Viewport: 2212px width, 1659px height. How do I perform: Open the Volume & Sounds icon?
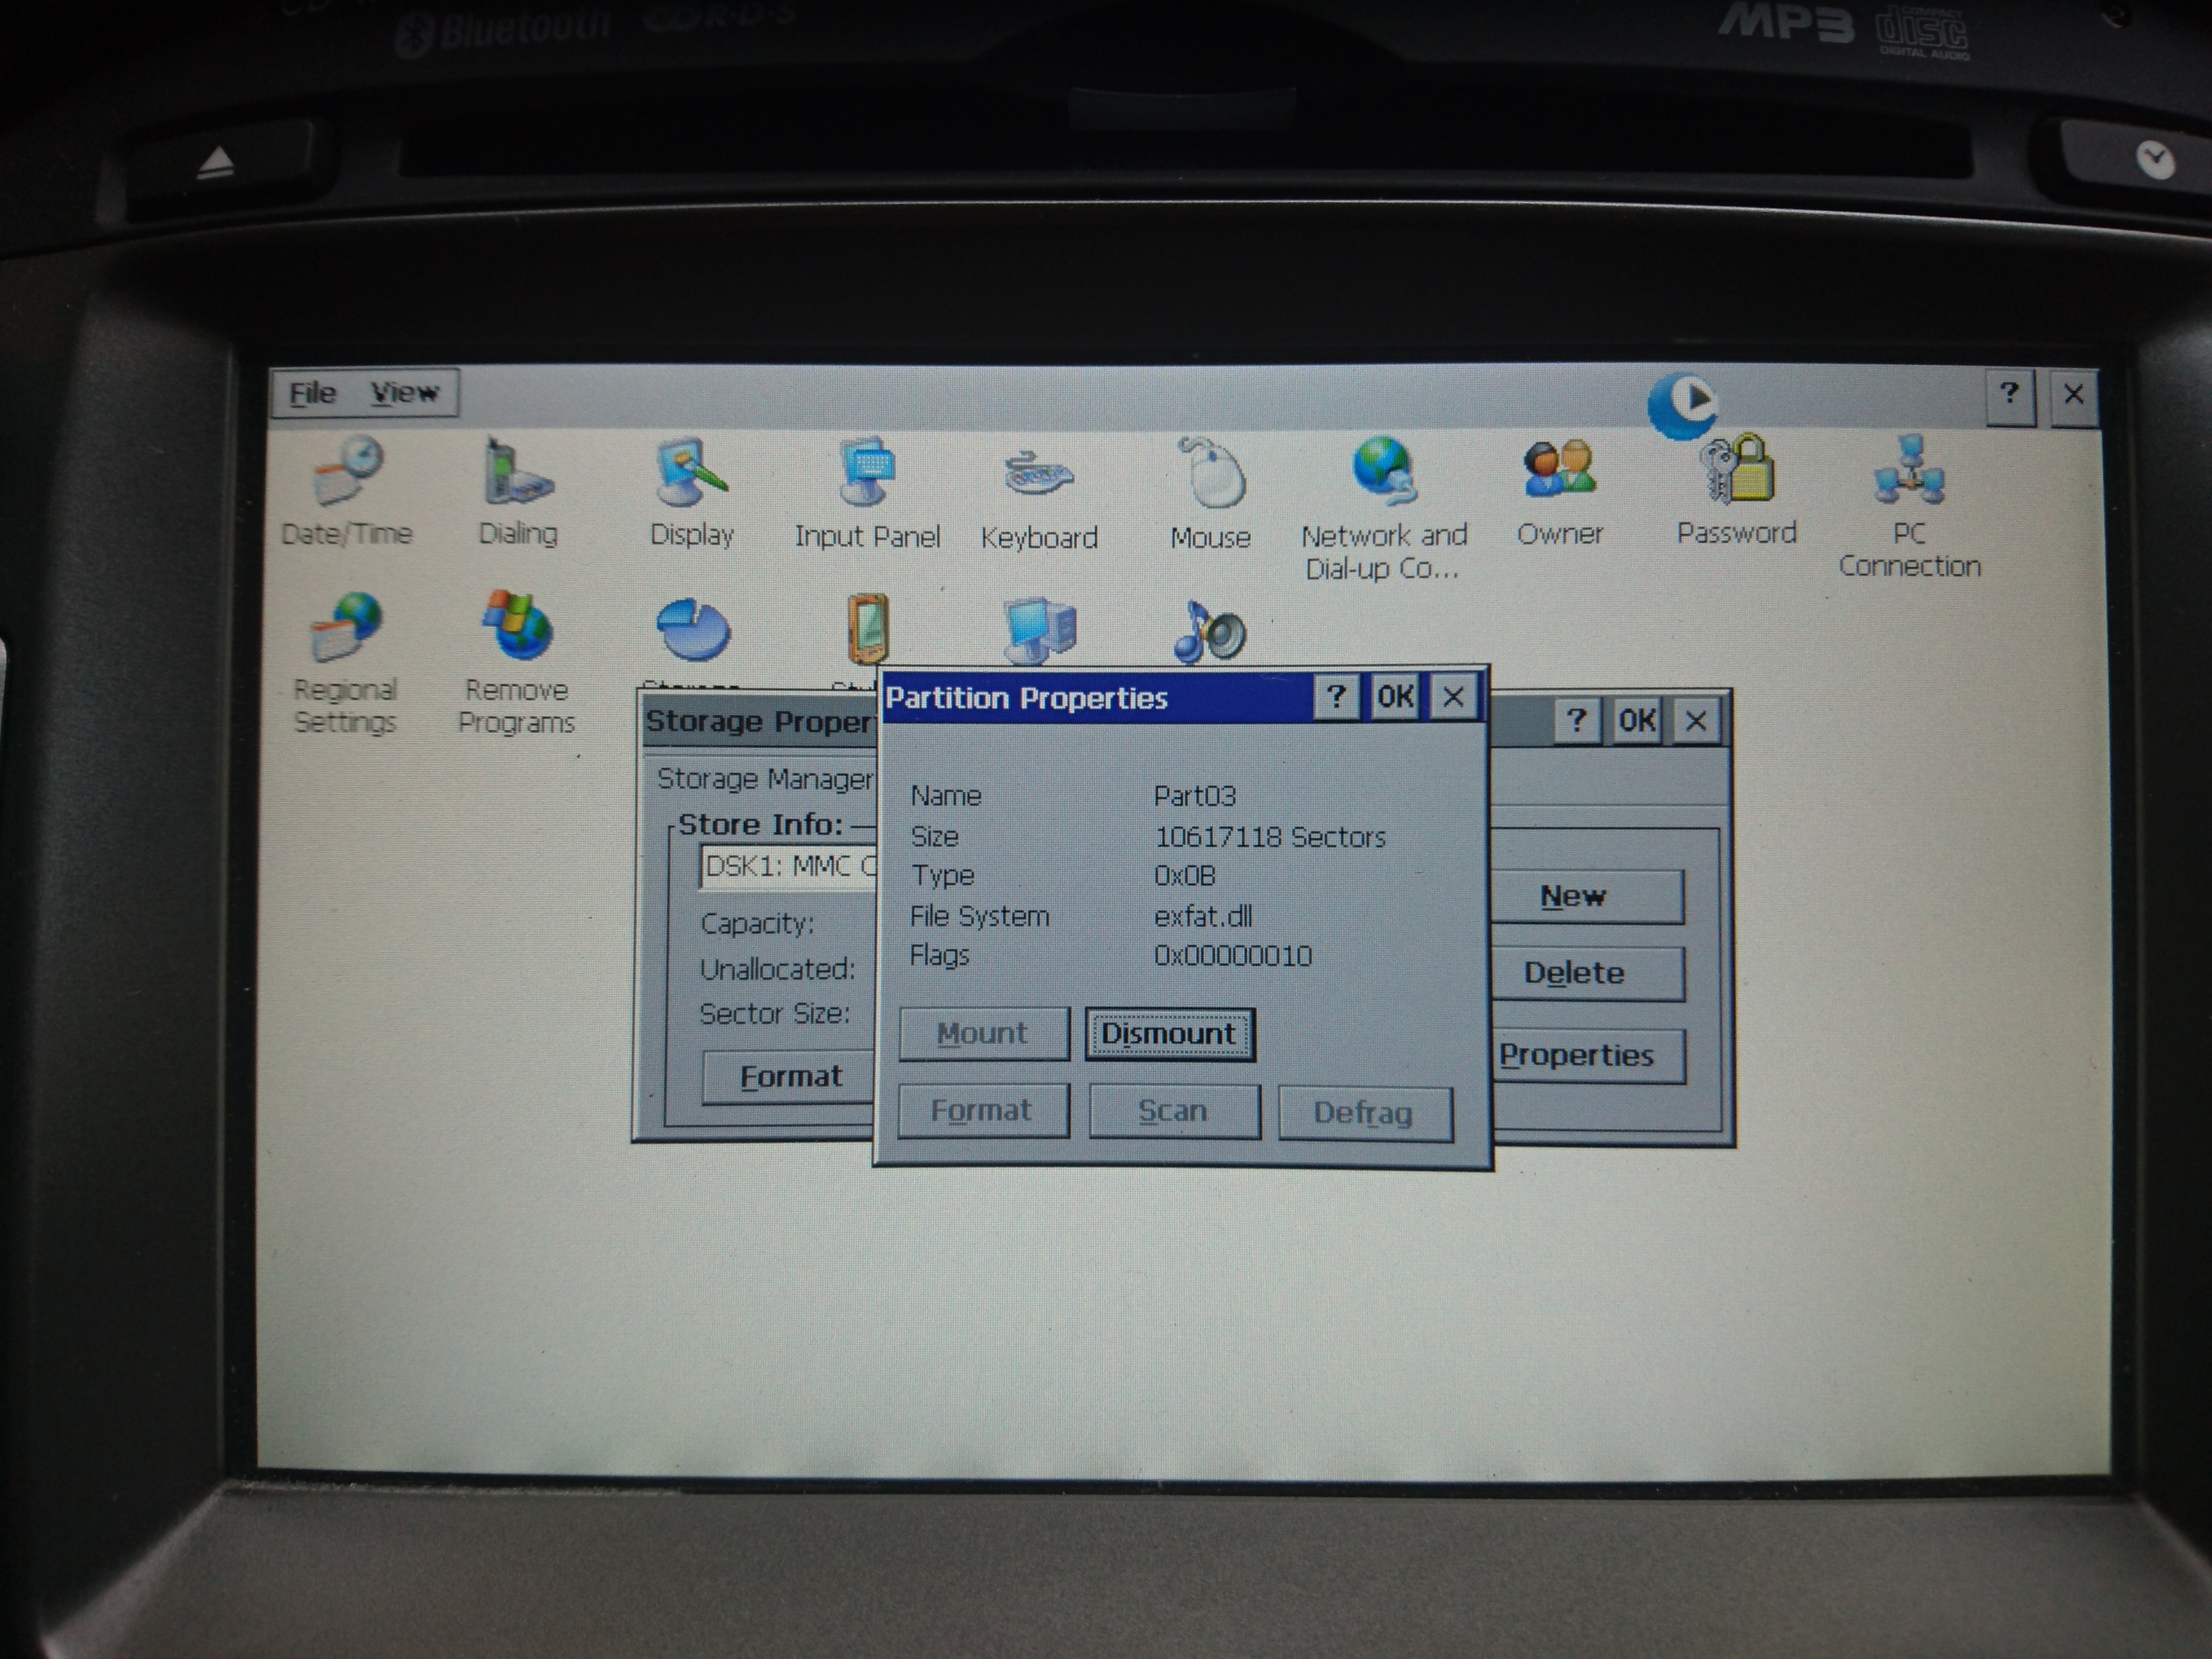click(x=1210, y=632)
